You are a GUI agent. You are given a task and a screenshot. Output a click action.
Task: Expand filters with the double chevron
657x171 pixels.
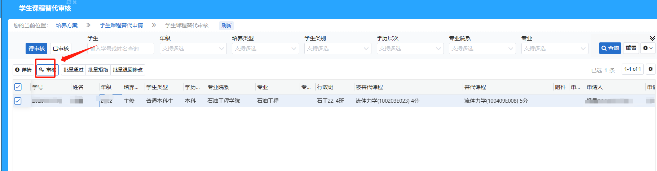652,38
